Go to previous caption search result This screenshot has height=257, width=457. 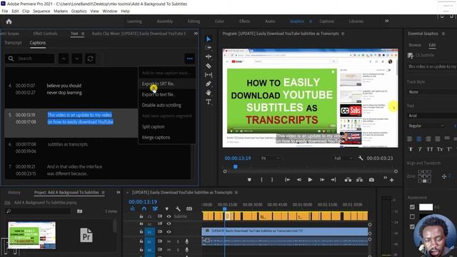(64, 59)
